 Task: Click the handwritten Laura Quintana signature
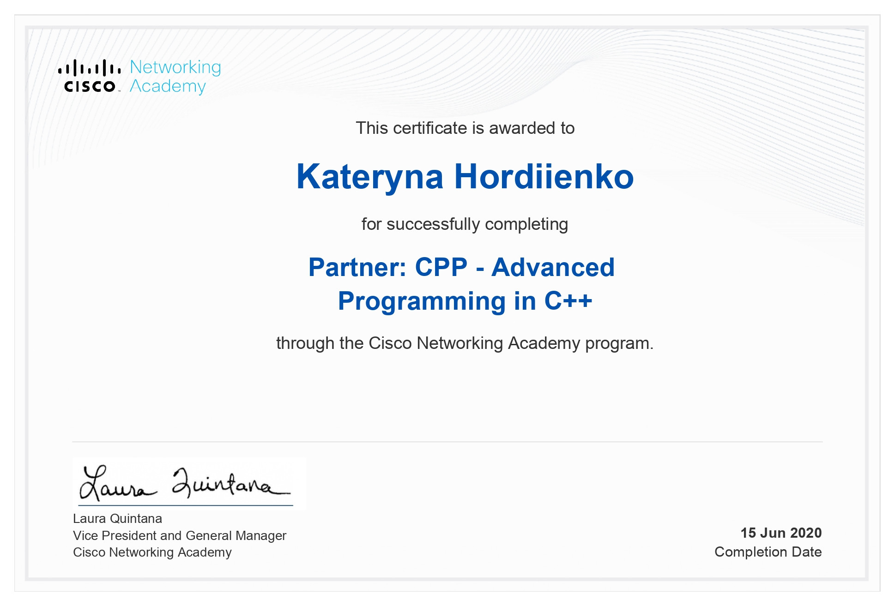click(x=185, y=483)
